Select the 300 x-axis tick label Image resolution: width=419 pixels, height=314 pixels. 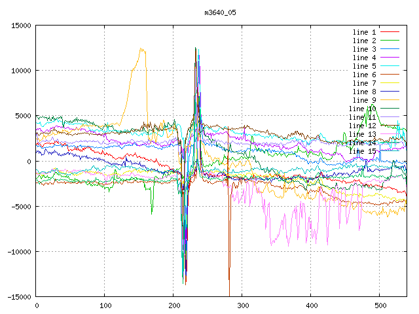(x=242, y=305)
